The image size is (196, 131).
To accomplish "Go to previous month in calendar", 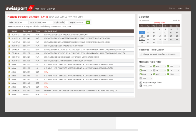I will (144, 20).
